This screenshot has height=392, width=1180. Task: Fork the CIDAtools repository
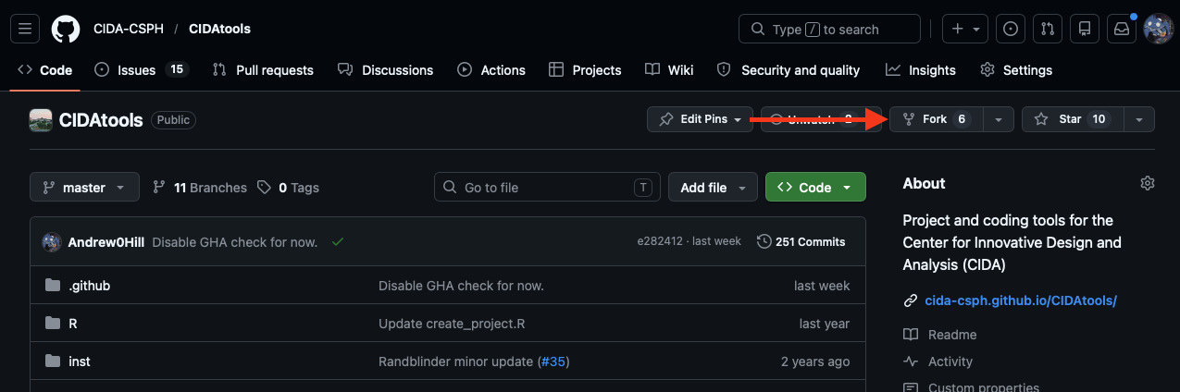point(936,119)
